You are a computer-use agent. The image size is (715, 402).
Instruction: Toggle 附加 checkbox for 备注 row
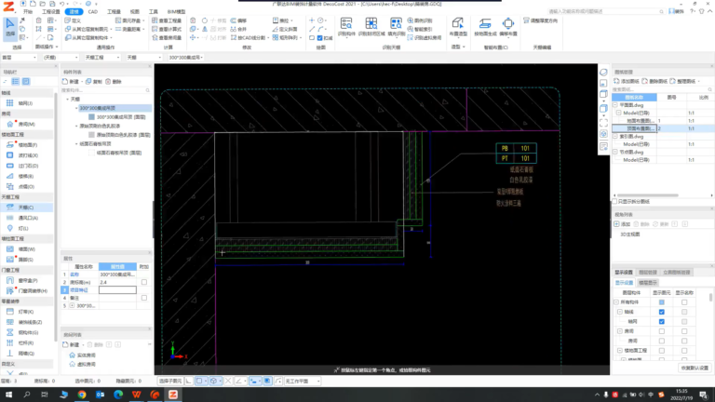point(144,298)
